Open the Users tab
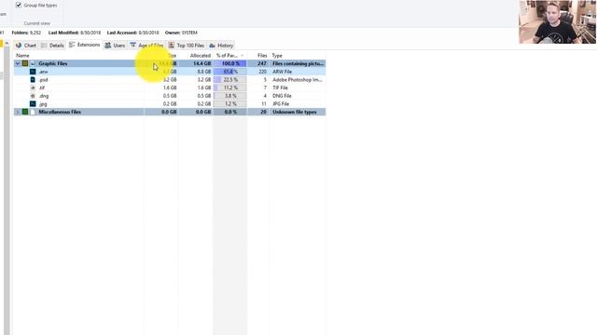This screenshot has width=597, height=335. point(115,46)
